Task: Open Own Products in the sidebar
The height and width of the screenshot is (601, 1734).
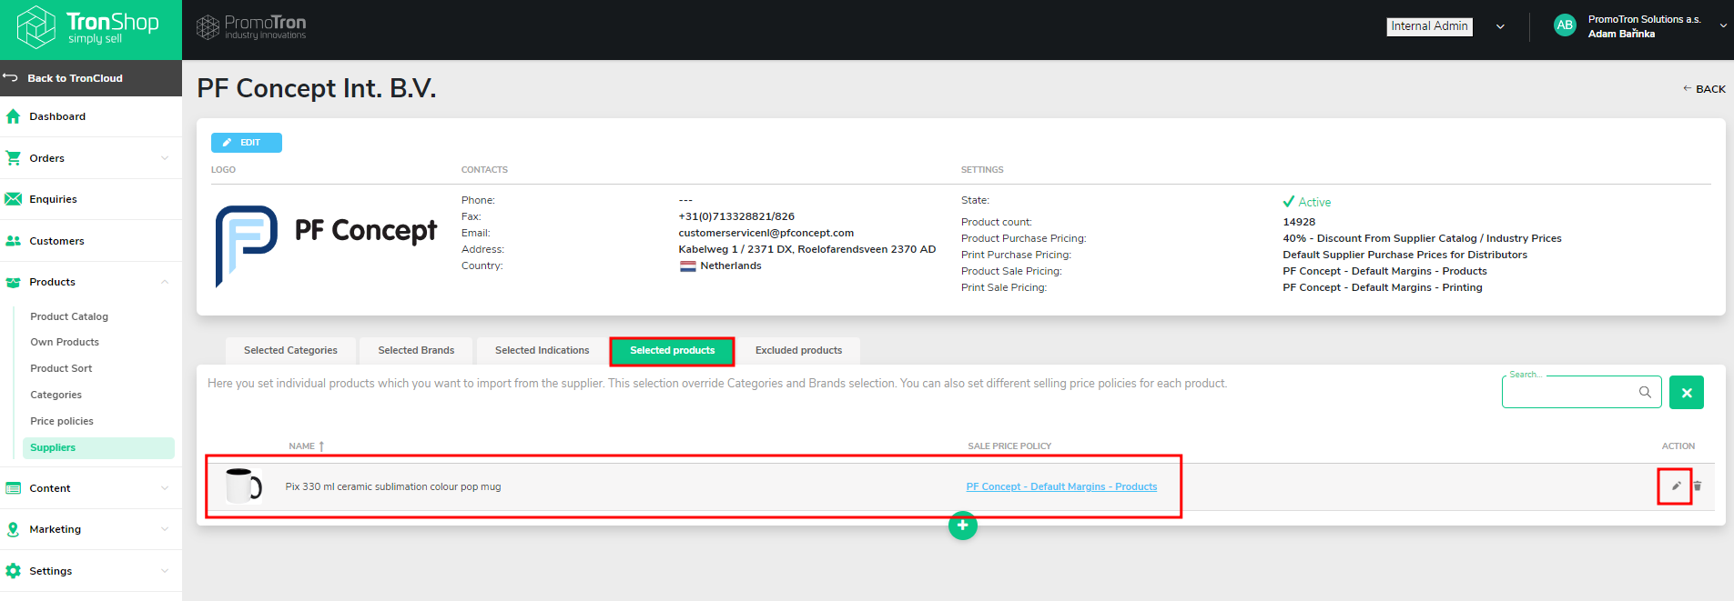Action: pos(65,342)
